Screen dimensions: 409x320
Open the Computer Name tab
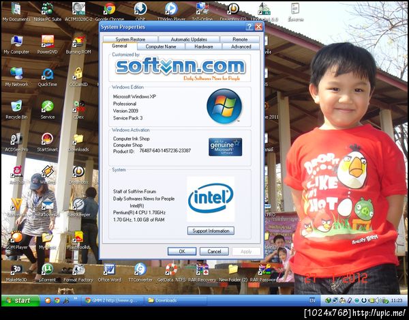tap(161, 46)
